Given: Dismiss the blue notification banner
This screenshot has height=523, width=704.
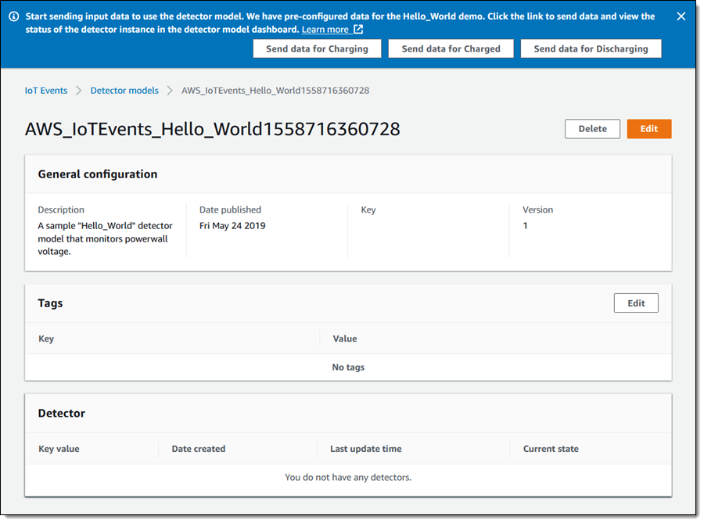Looking at the screenshot, I should [x=681, y=16].
